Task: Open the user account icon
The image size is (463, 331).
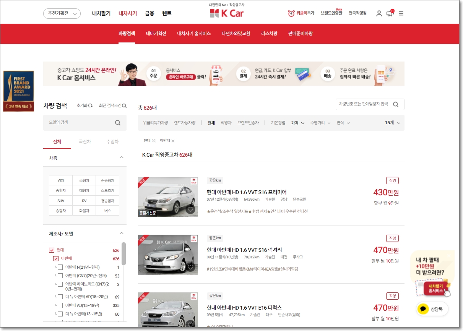Action: (379, 13)
